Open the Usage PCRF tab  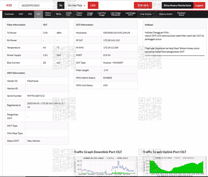pyautogui.click(x=90, y=14)
